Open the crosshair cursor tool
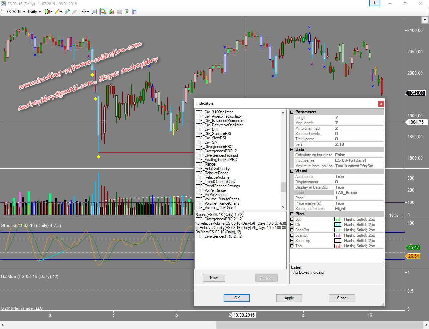The image size is (429, 329). tap(85, 12)
